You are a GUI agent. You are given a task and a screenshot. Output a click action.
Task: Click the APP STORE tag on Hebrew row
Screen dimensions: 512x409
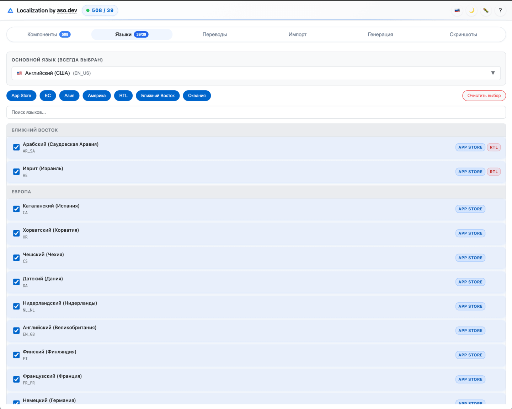[470, 172]
